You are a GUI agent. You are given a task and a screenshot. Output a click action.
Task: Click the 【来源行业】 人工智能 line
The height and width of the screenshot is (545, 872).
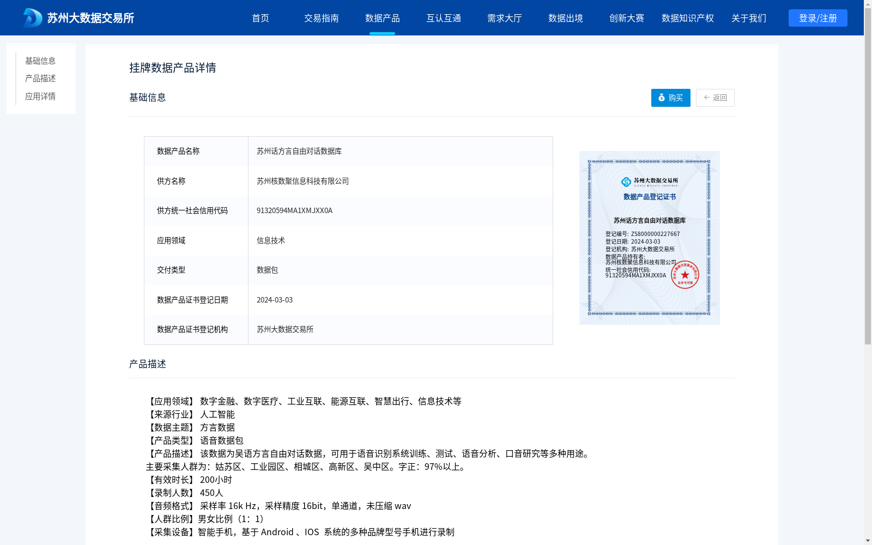coord(190,414)
